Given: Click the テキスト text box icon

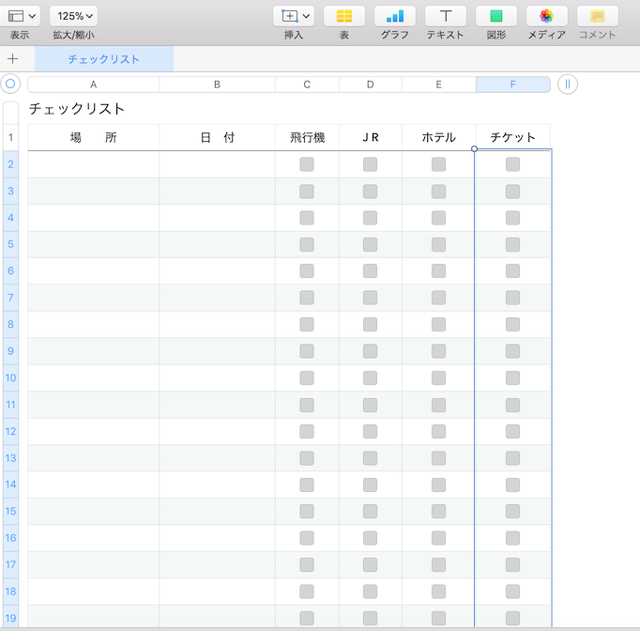Looking at the screenshot, I should [446, 16].
